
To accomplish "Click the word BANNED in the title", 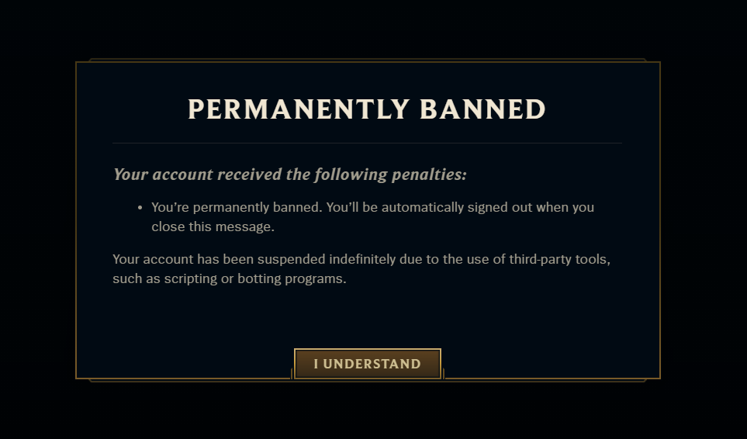I will 482,109.
